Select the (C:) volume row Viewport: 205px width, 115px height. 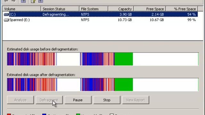pos(100,14)
